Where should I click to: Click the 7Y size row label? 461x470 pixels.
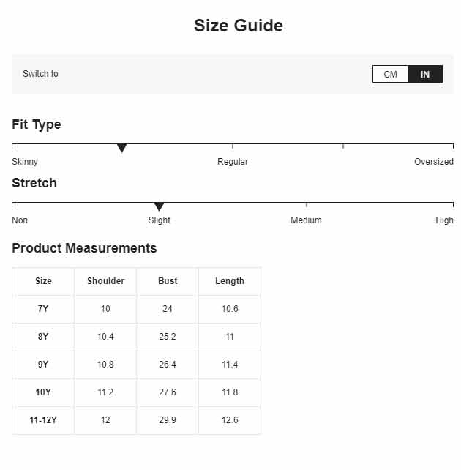43,309
